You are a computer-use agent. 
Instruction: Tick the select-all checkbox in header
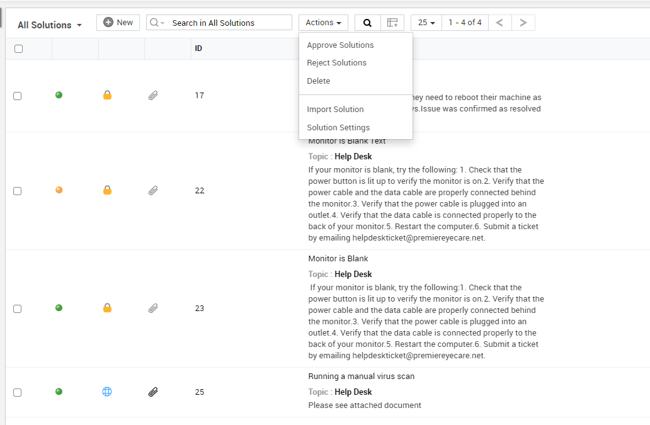(19, 49)
